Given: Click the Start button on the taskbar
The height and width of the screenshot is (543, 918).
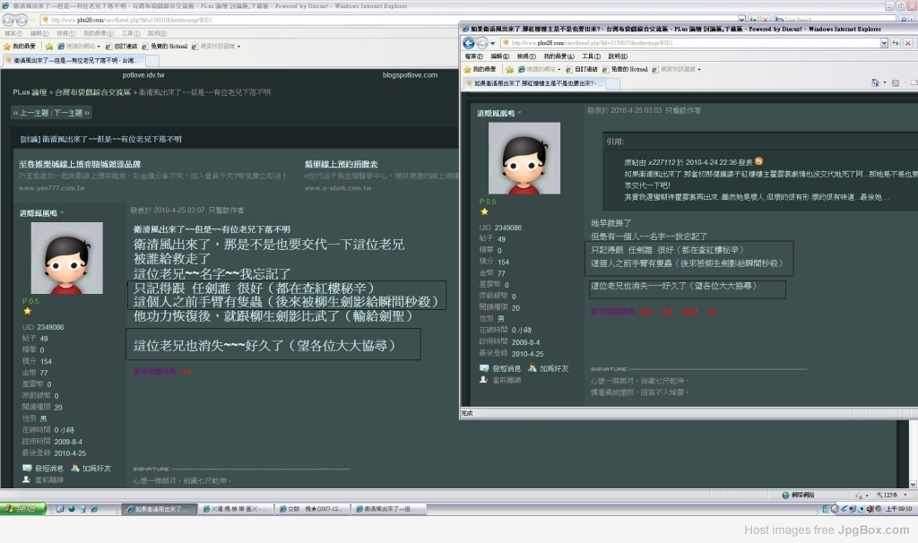Looking at the screenshot, I should pyautogui.click(x=23, y=509).
